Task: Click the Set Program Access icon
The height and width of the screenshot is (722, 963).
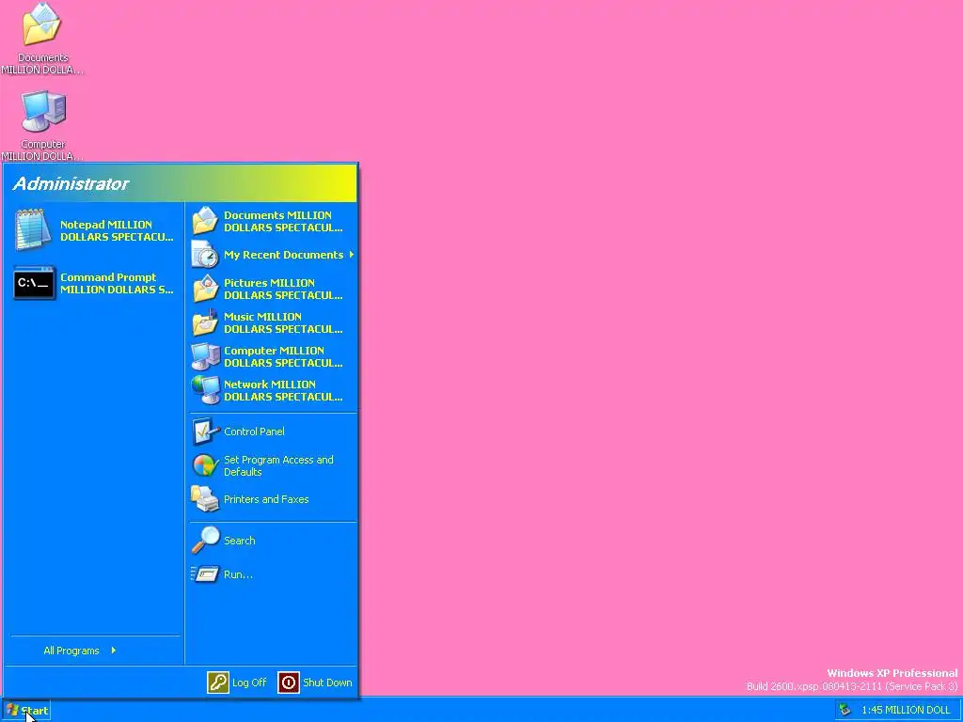Action: pos(205,465)
